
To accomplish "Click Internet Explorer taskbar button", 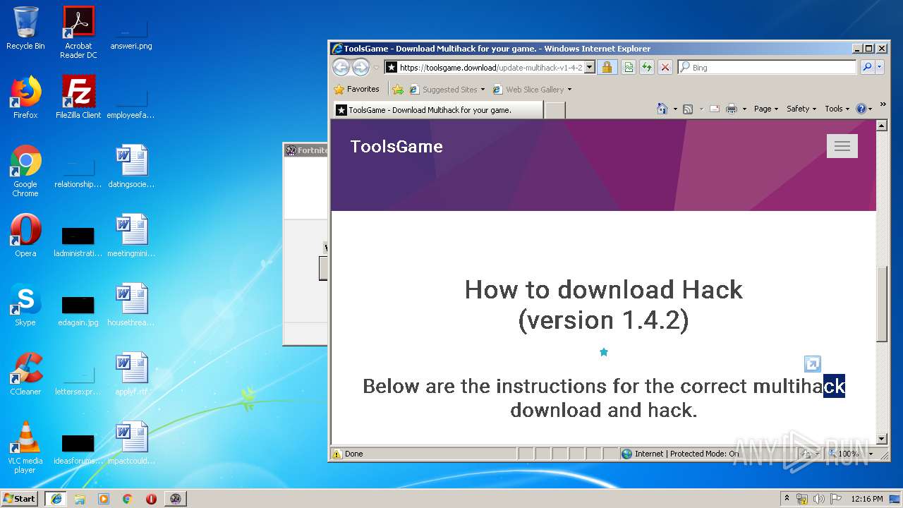I will click(56, 498).
